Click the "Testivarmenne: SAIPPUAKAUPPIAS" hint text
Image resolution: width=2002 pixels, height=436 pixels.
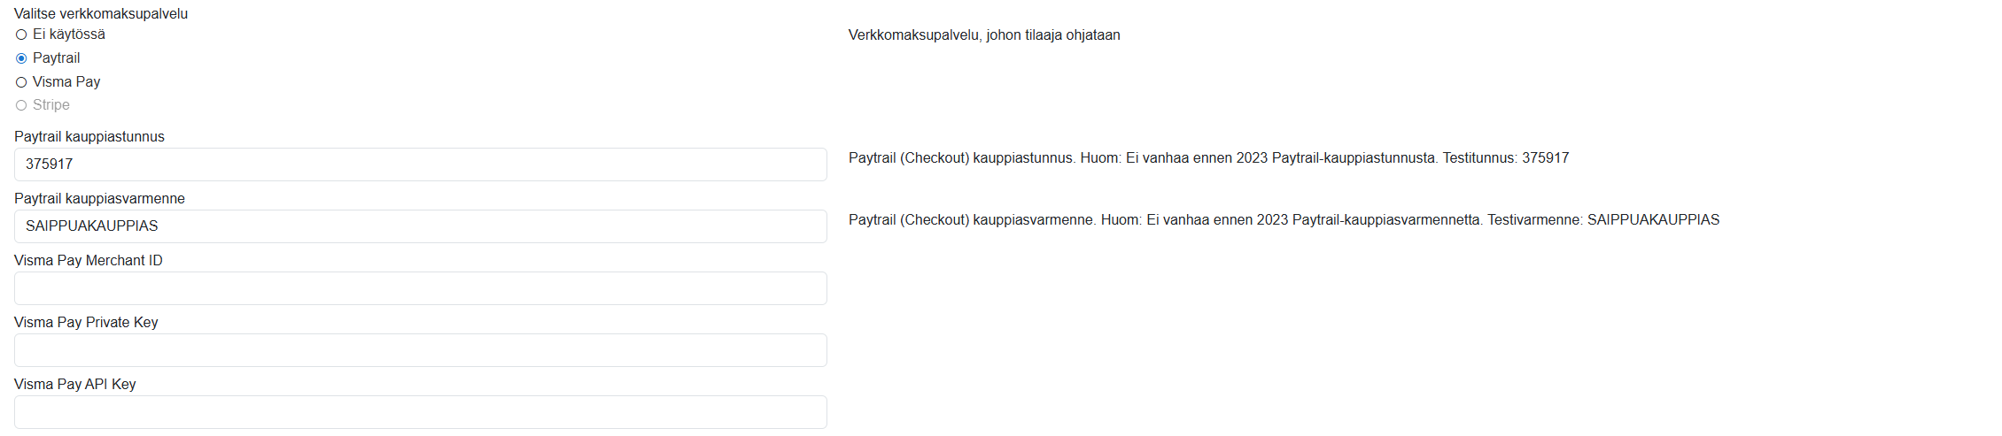pyautogui.click(x=1603, y=220)
